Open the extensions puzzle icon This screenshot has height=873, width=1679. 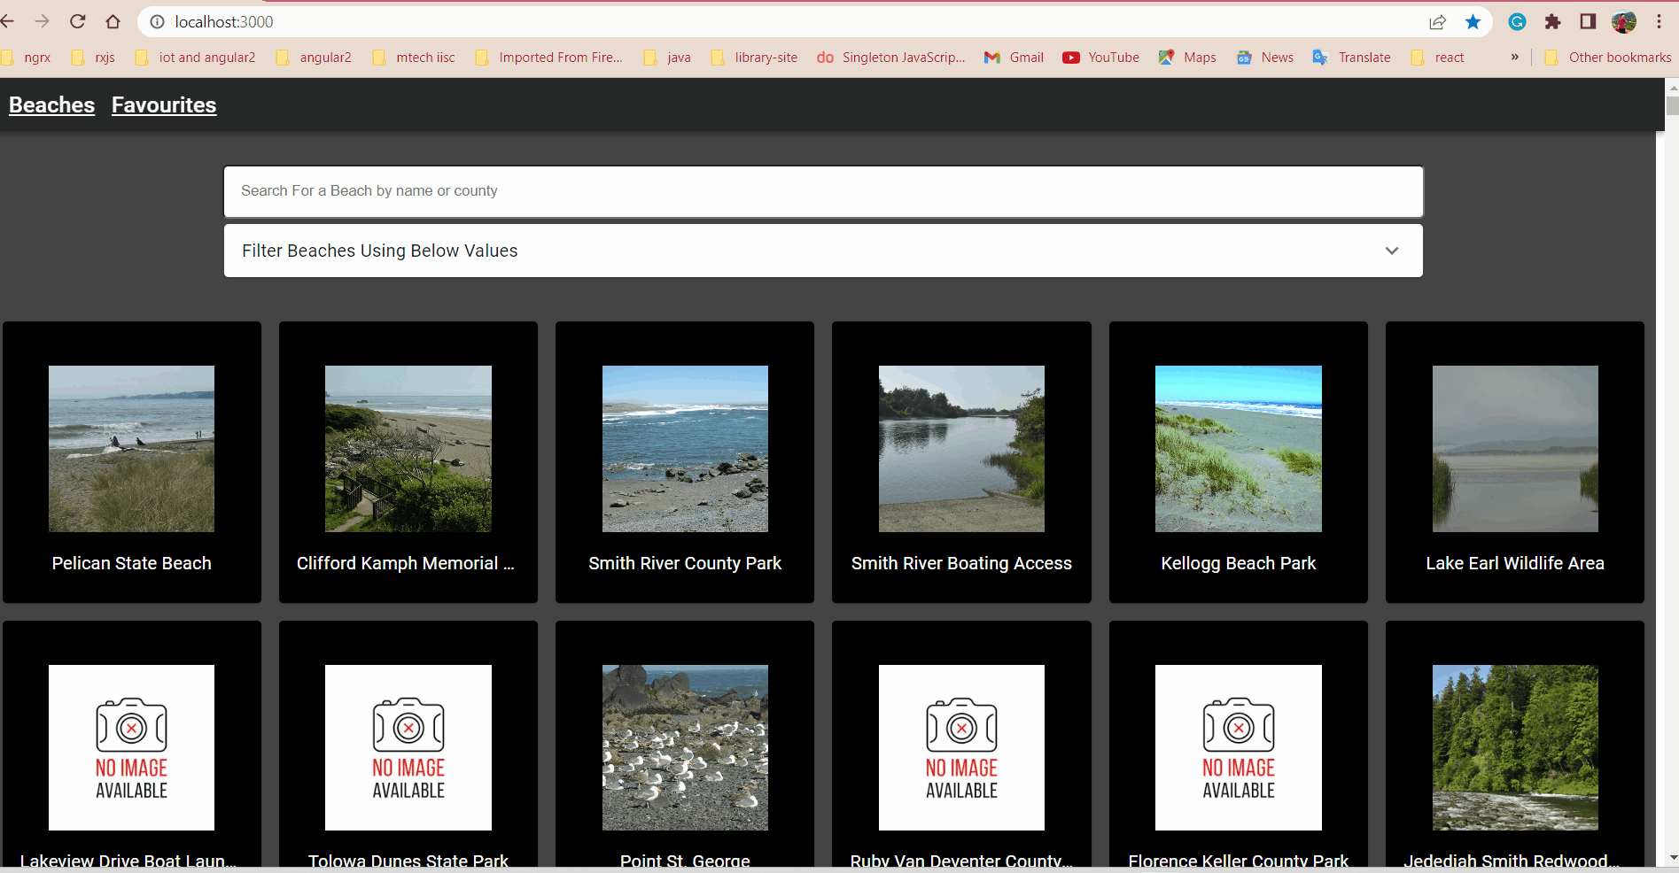tap(1552, 22)
